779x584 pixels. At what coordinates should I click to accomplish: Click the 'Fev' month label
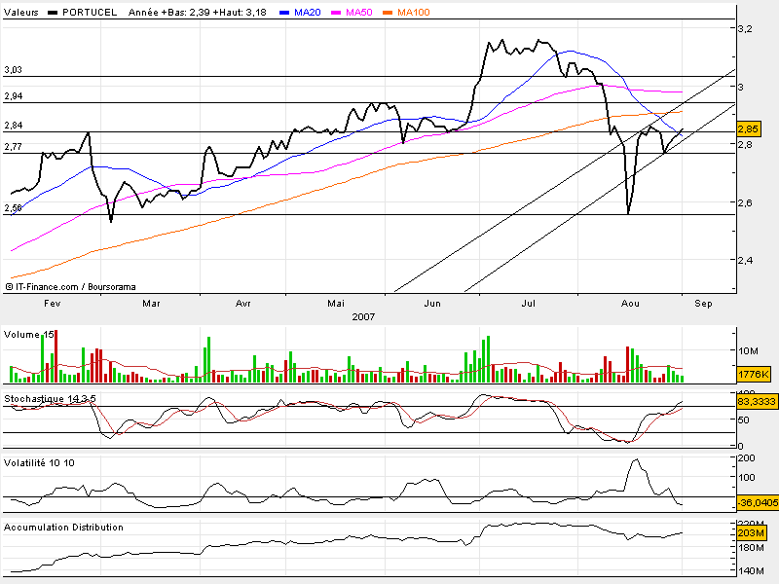coord(53,303)
